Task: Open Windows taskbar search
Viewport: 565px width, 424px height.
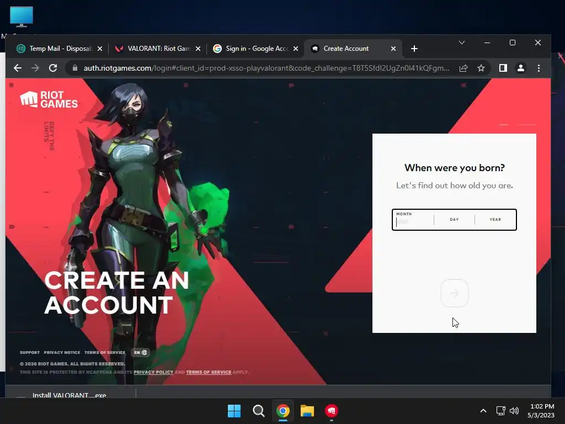Action: point(259,411)
